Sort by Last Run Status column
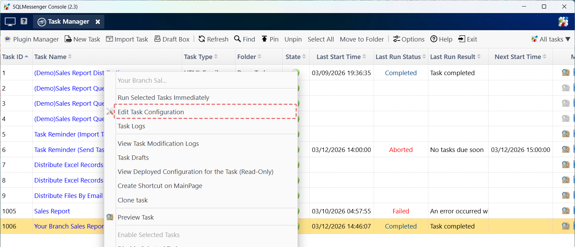575x247 pixels. [401, 57]
